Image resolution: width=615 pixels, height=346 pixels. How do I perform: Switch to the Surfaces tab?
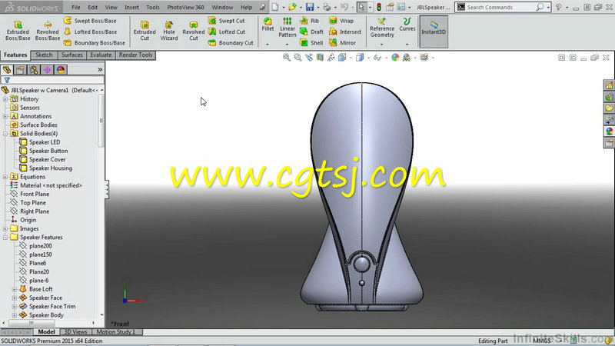click(x=71, y=55)
